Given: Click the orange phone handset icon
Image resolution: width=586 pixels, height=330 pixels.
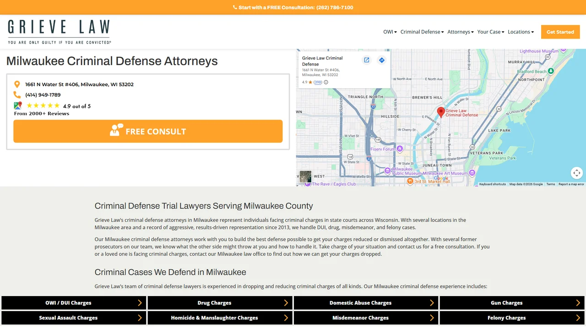Looking at the screenshot, I should pyautogui.click(x=17, y=95).
